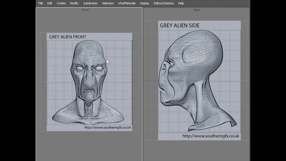The height and width of the screenshot is (161, 286).
Task: Click the Right viewport label
Action: 197,10
